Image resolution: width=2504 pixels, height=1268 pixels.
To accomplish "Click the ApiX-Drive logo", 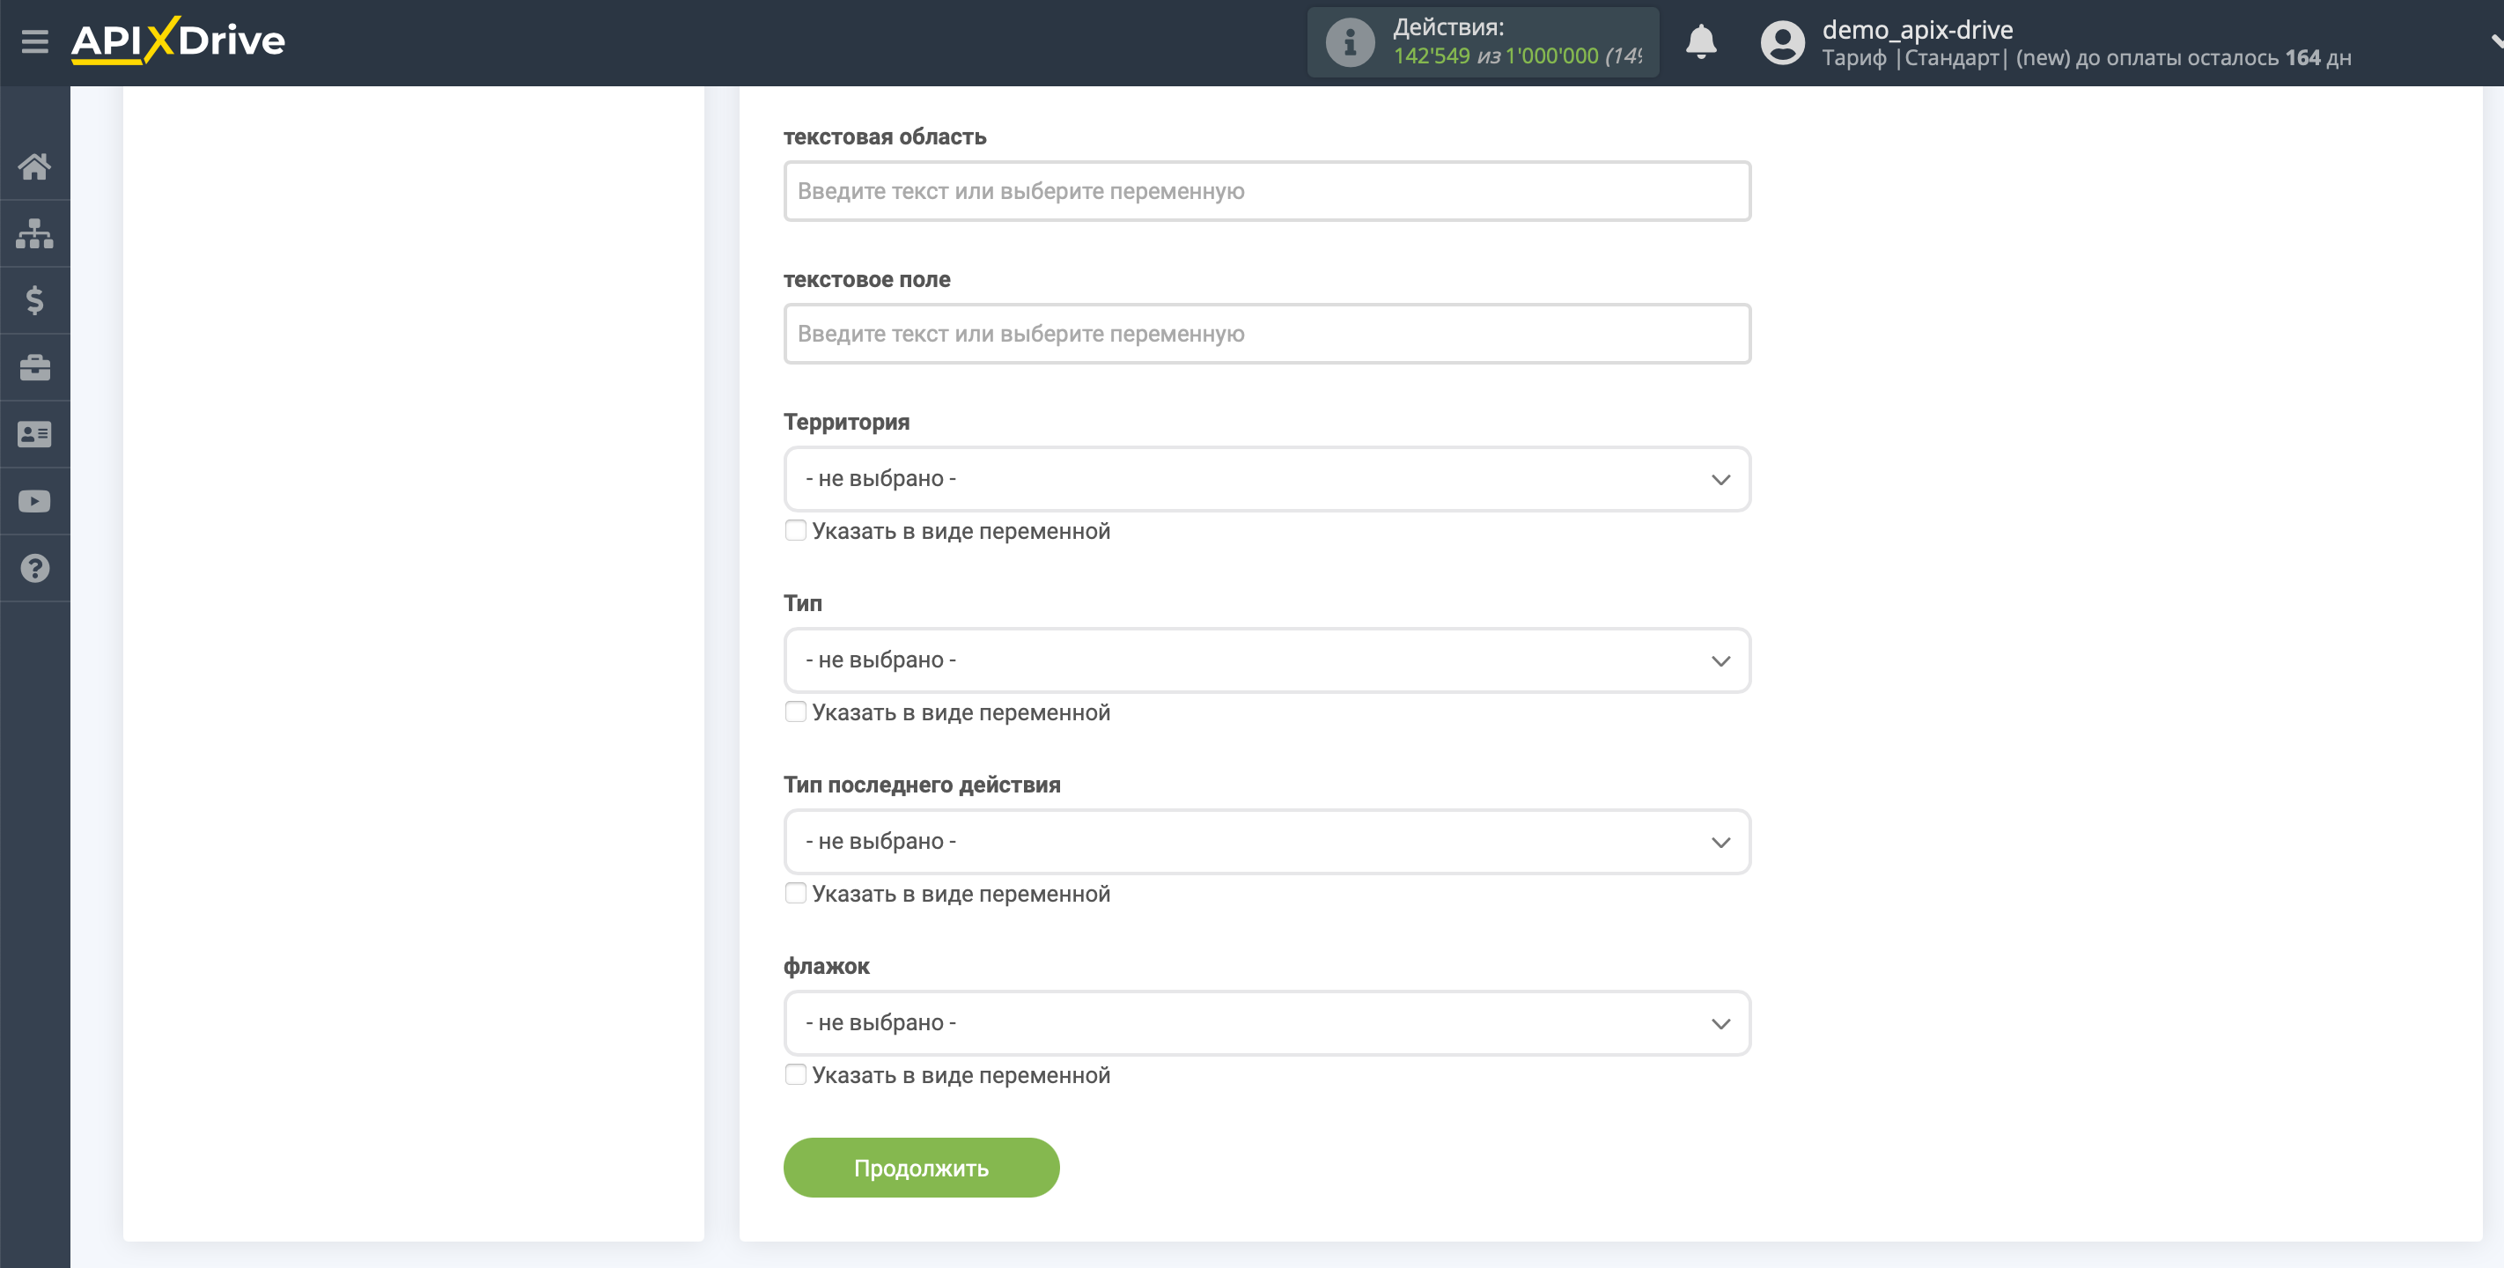I will (x=178, y=40).
